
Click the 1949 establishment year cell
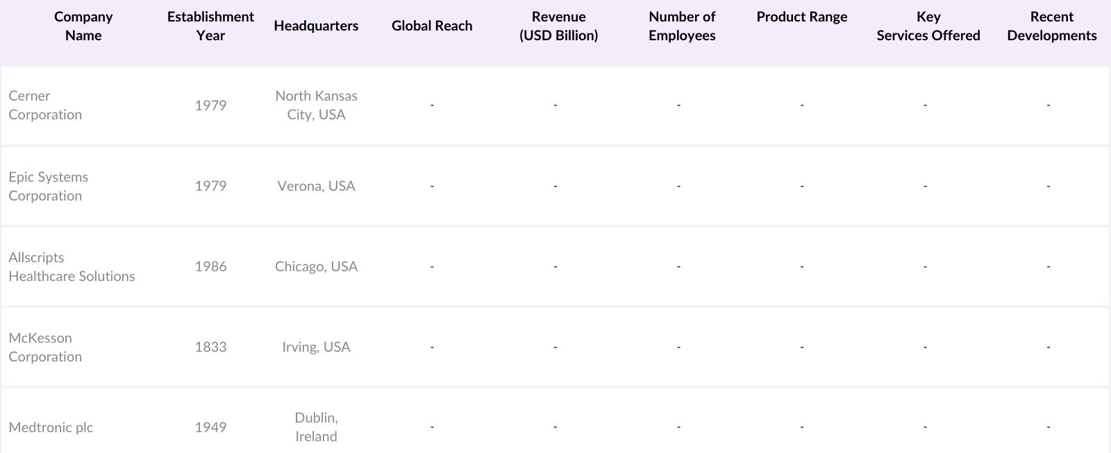click(210, 427)
